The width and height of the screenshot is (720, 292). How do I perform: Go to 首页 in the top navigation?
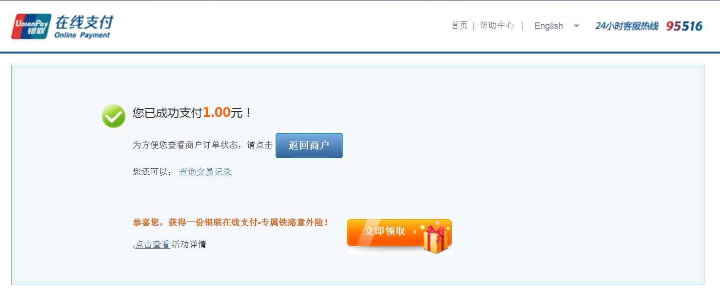tap(459, 25)
